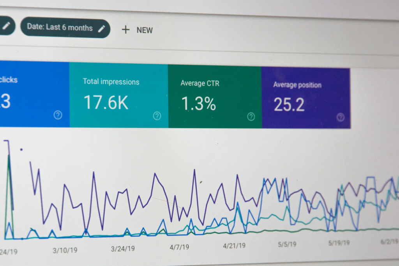Select the 3/24/19 date on chart axis
399x266 pixels.
[123, 248]
